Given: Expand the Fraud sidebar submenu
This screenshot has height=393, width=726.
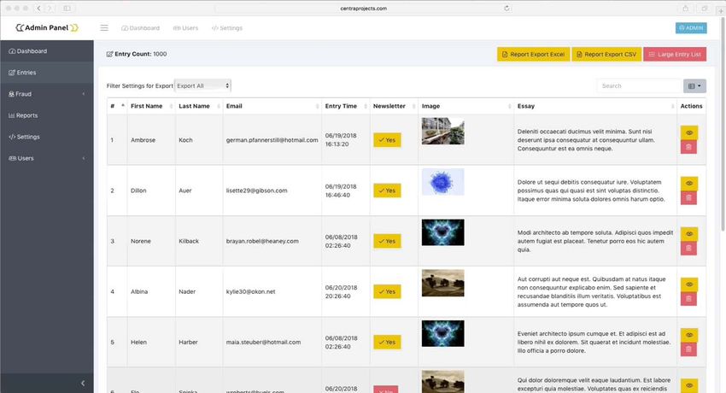Looking at the screenshot, I should pyautogui.click(x=46, y=94).
